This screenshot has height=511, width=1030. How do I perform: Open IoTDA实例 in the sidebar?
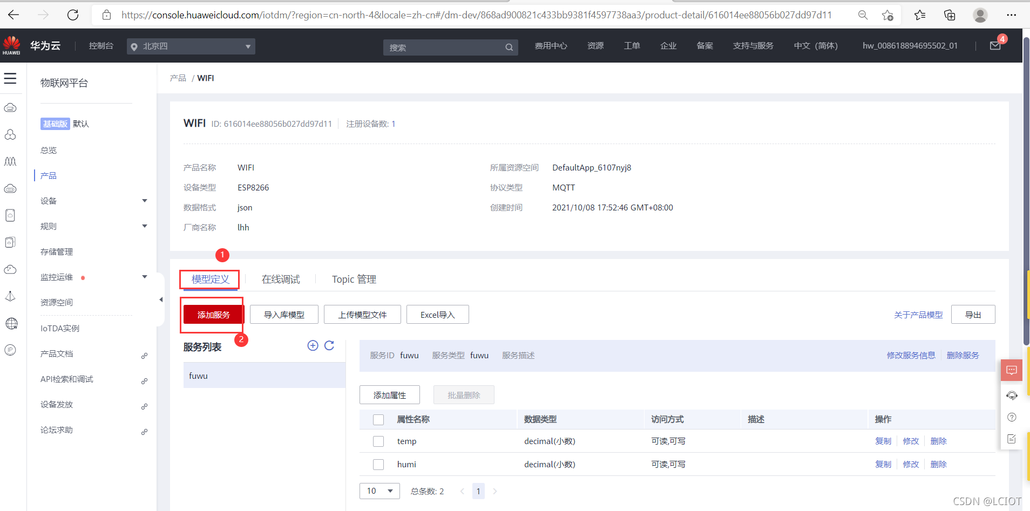60,328
